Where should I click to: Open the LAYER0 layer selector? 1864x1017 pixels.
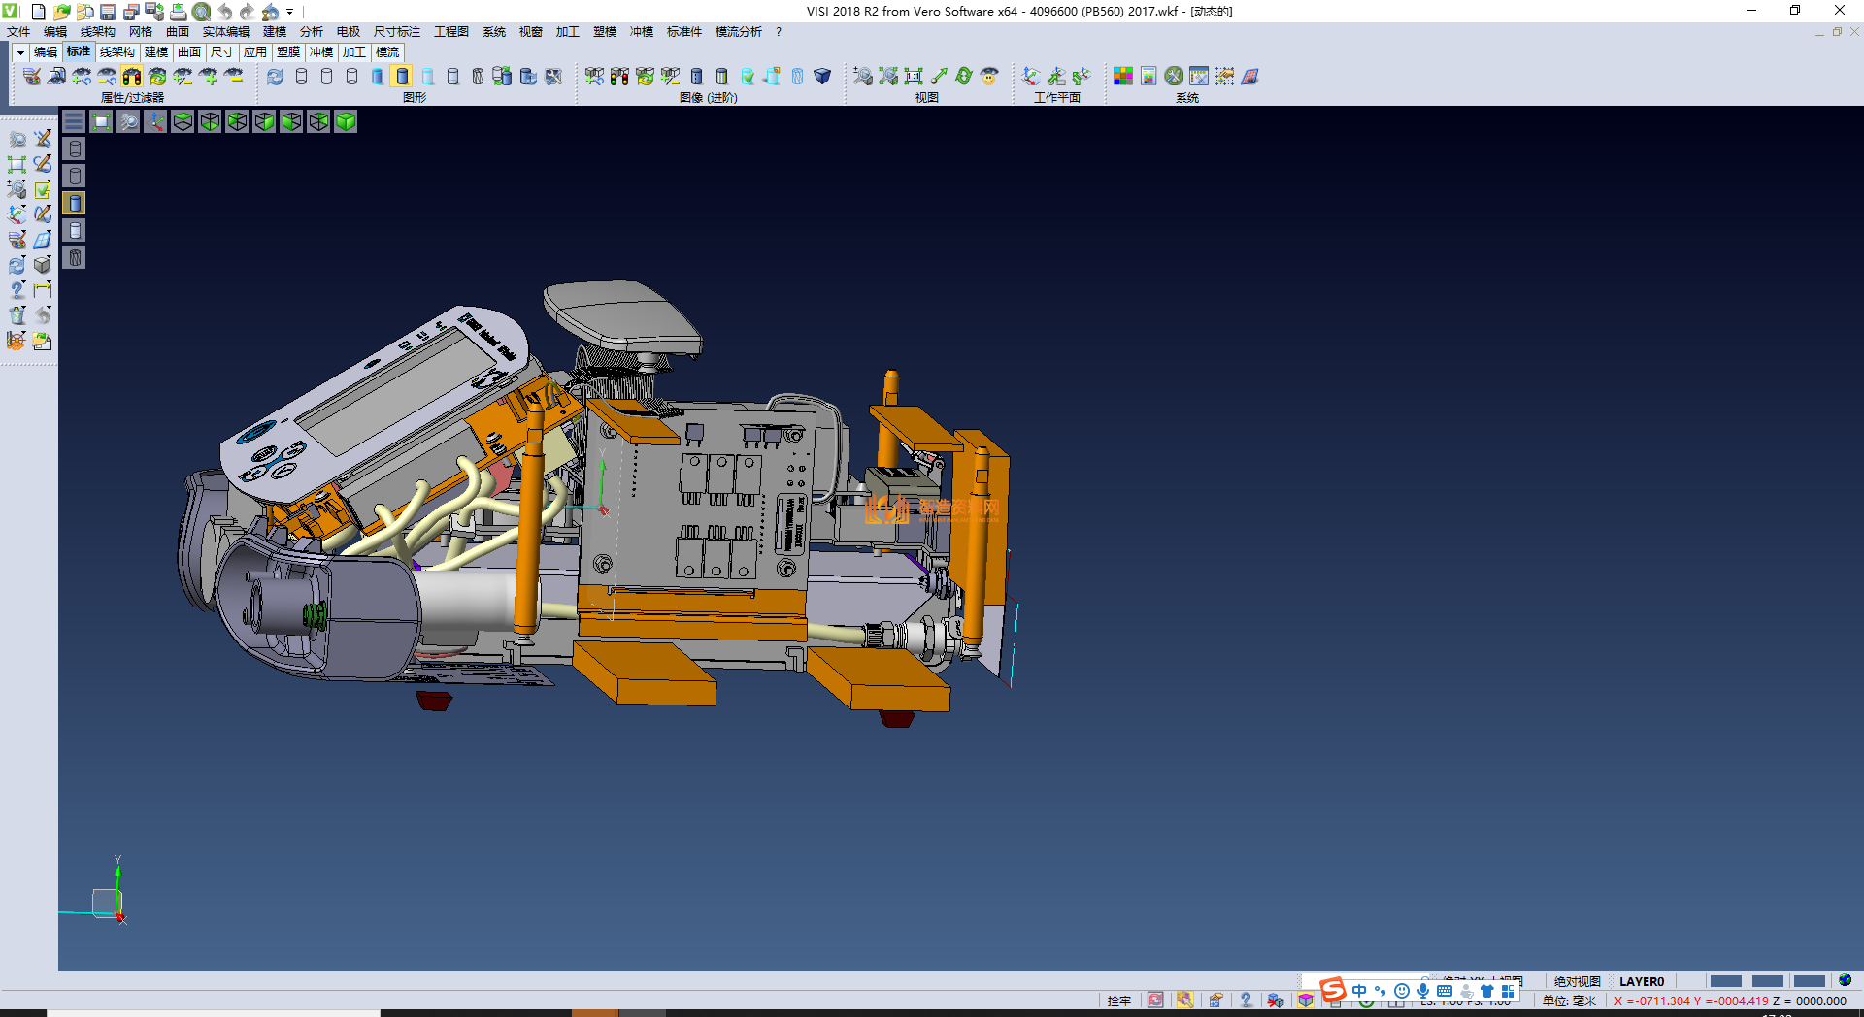click(x=1642, y=981)
